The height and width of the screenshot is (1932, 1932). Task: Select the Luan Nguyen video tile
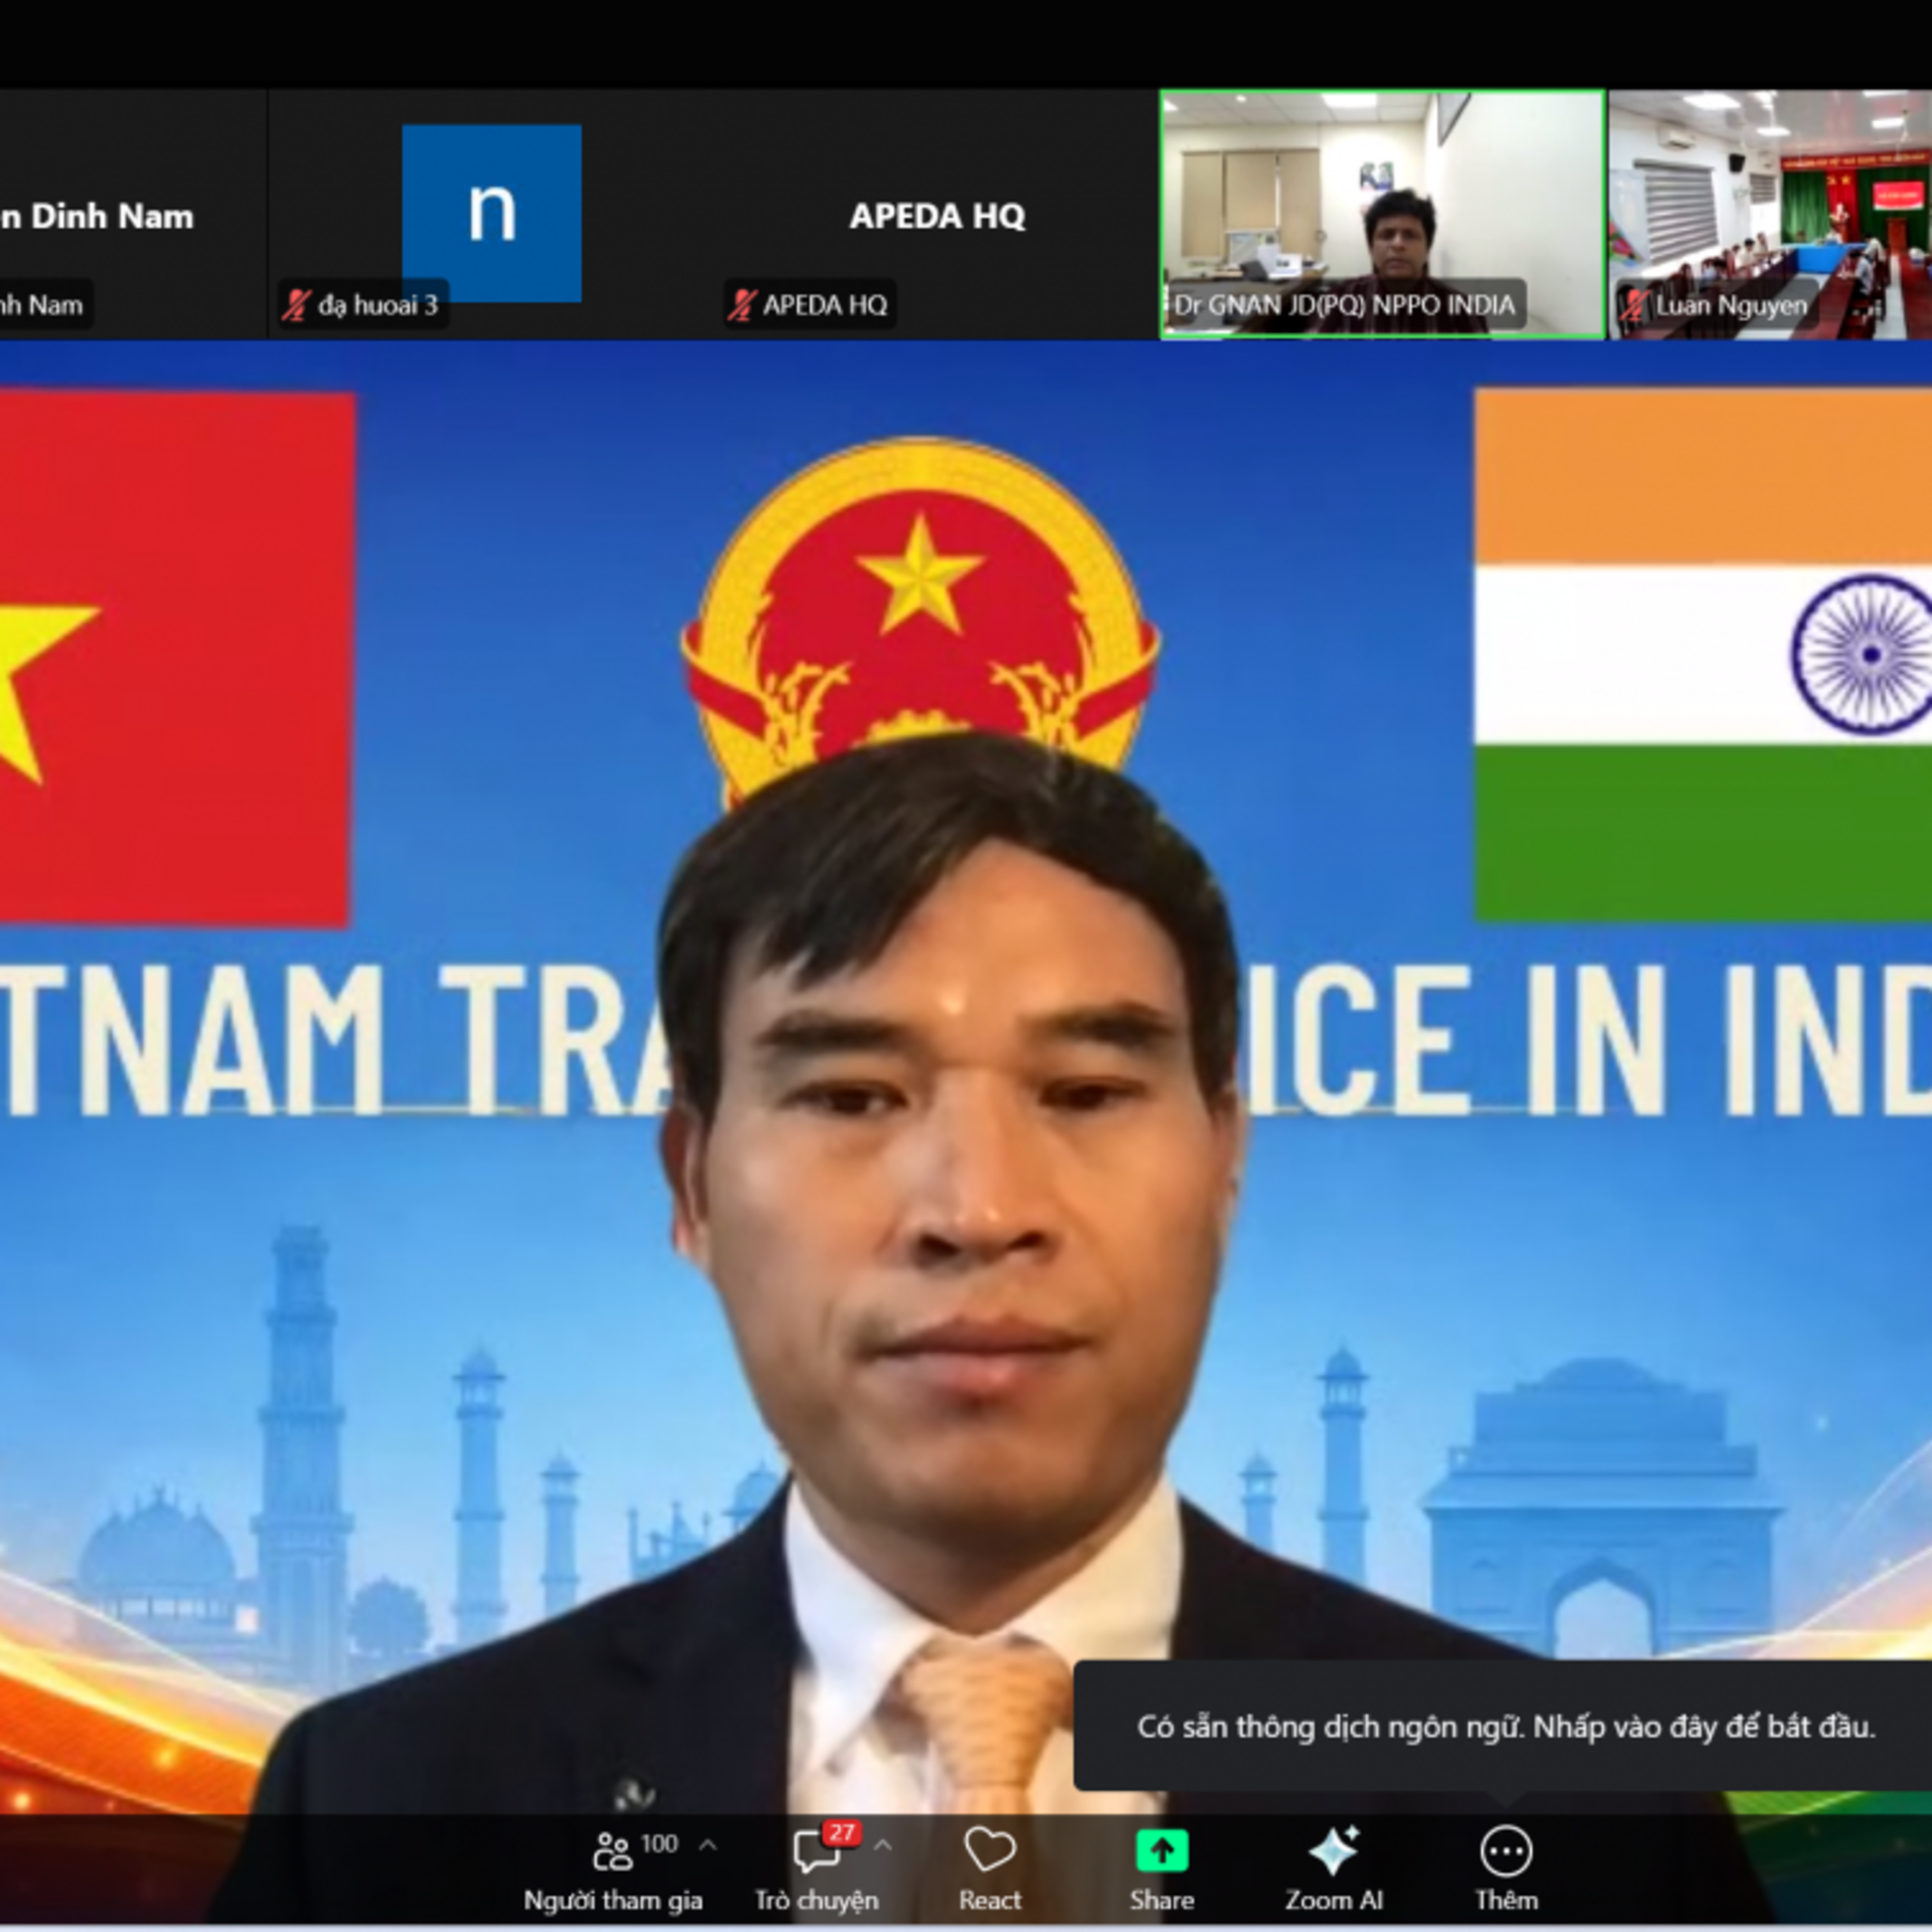coord(1770,215)
